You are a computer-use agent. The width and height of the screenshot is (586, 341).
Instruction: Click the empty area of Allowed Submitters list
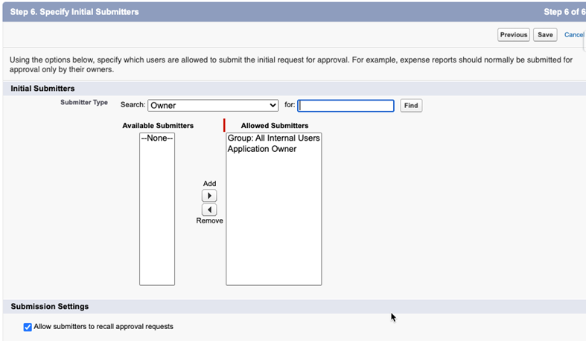click(273, 223)
